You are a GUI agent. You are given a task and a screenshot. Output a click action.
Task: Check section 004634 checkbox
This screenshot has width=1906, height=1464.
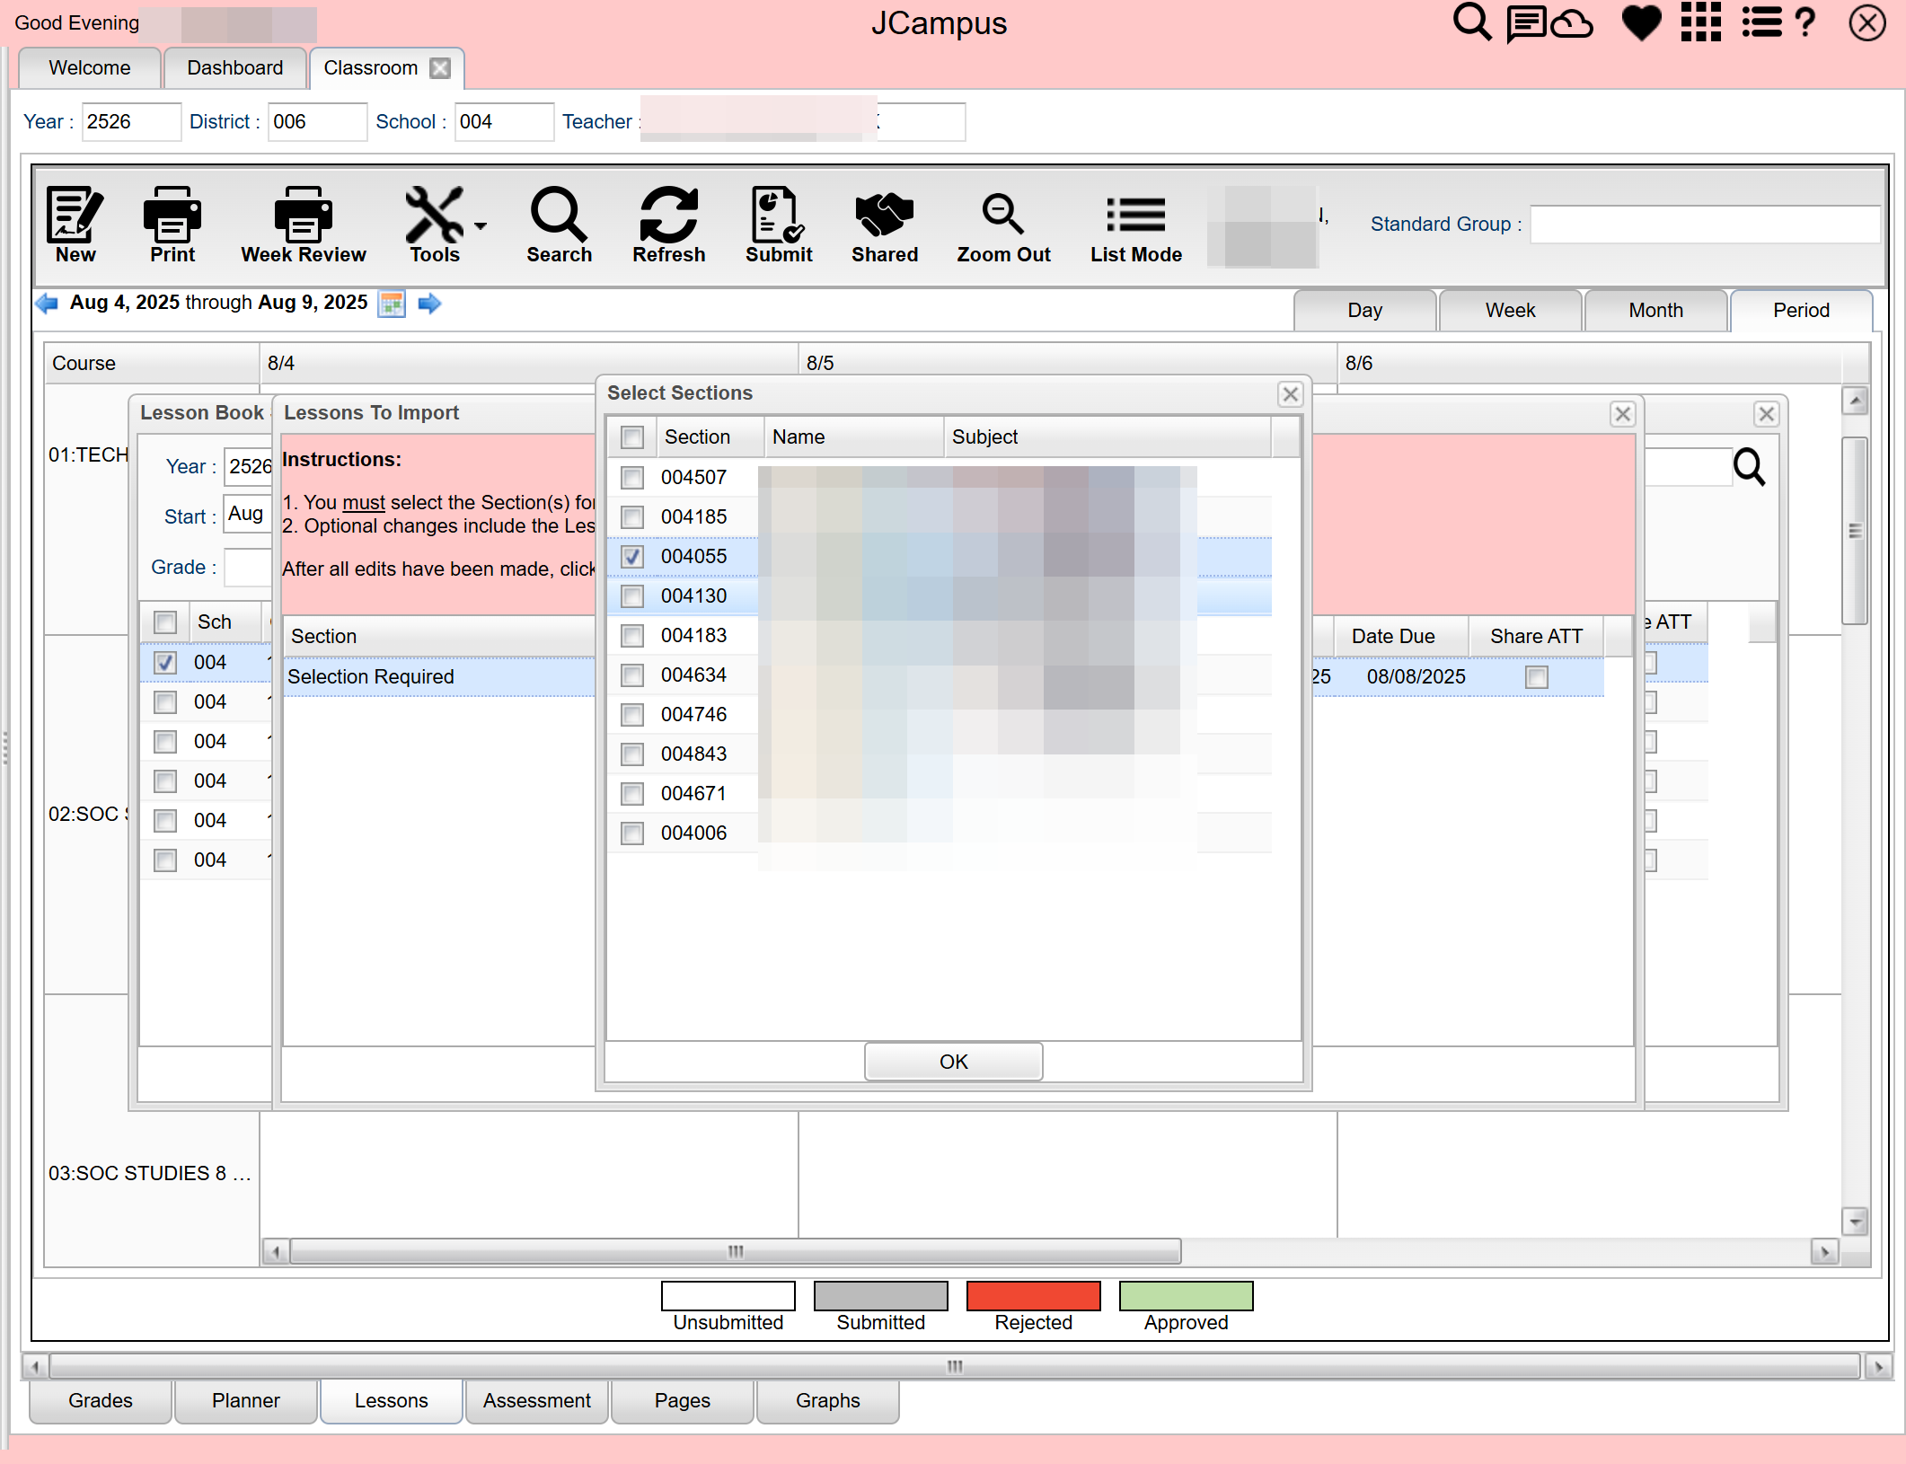(632, 675)
